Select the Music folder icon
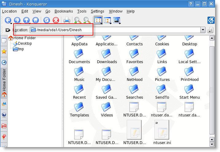 tap(79, 71)
